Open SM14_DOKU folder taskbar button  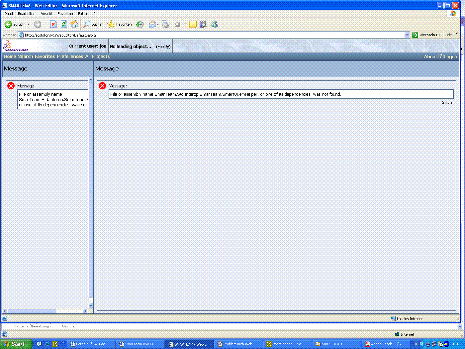[336, 344]
